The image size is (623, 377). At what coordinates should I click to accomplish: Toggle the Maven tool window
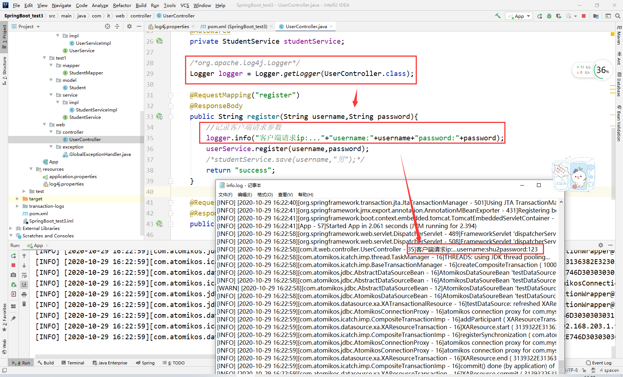coord(619,35)
